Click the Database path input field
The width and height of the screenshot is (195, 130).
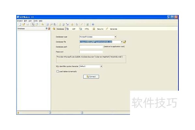pyautogui.click(x=91, y=47)
